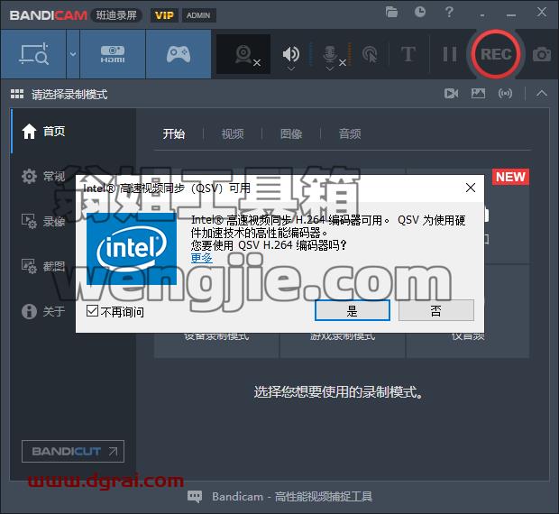Switch to the 音频 tab

(x=350, y=134)
